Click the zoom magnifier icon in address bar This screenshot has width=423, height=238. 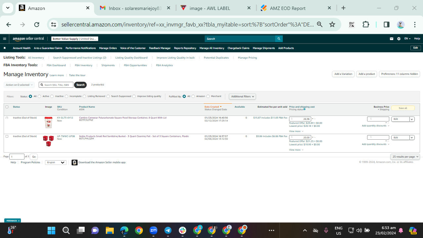pos(319,24)
